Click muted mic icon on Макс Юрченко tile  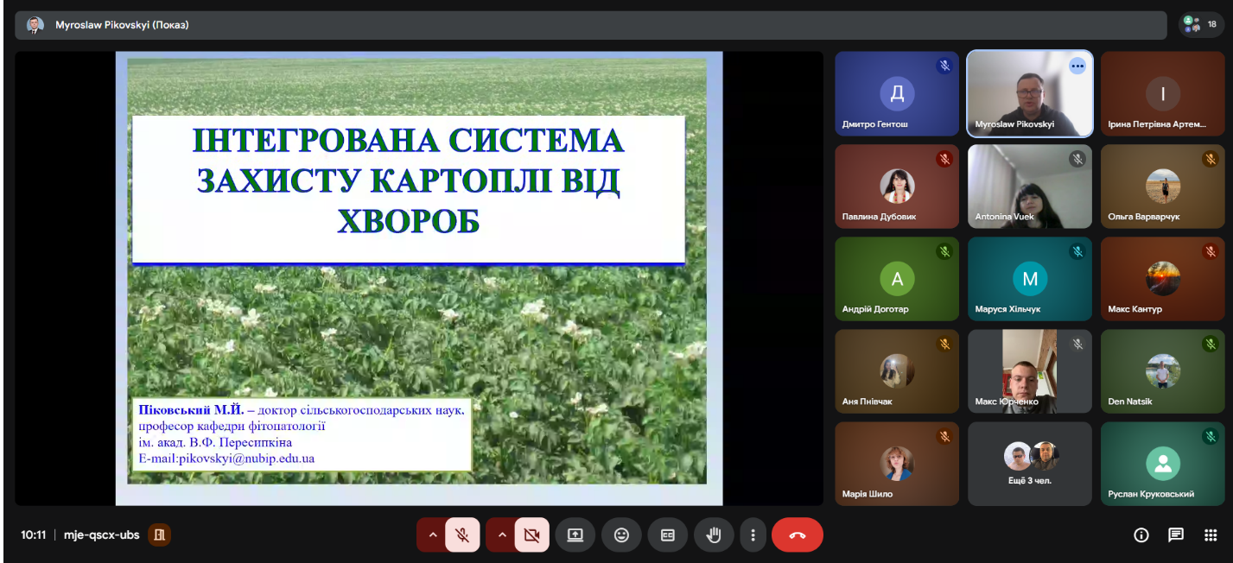[1077, 344]
